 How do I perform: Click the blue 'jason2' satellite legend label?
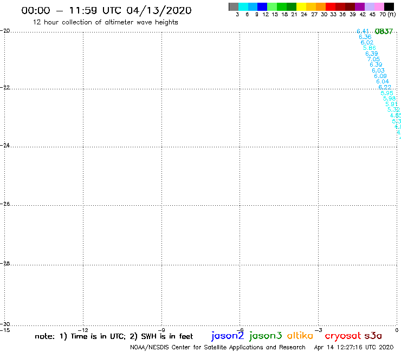tap(228, 336)
